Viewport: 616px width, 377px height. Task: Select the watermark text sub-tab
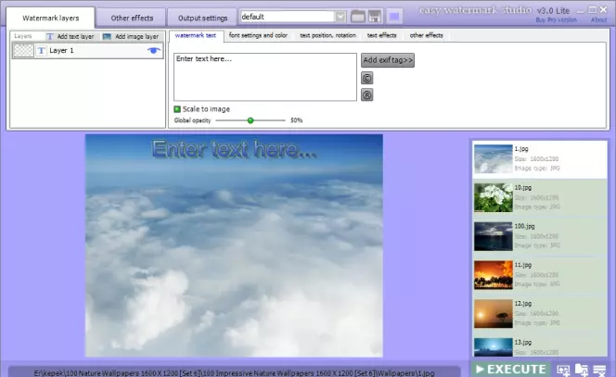click(196, 35)
